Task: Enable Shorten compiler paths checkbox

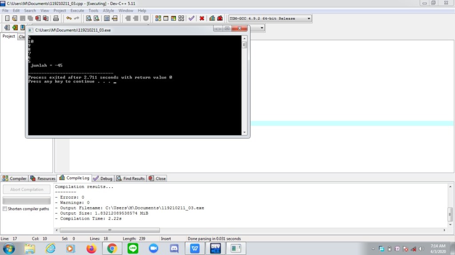Action: (x=5, y=209)
